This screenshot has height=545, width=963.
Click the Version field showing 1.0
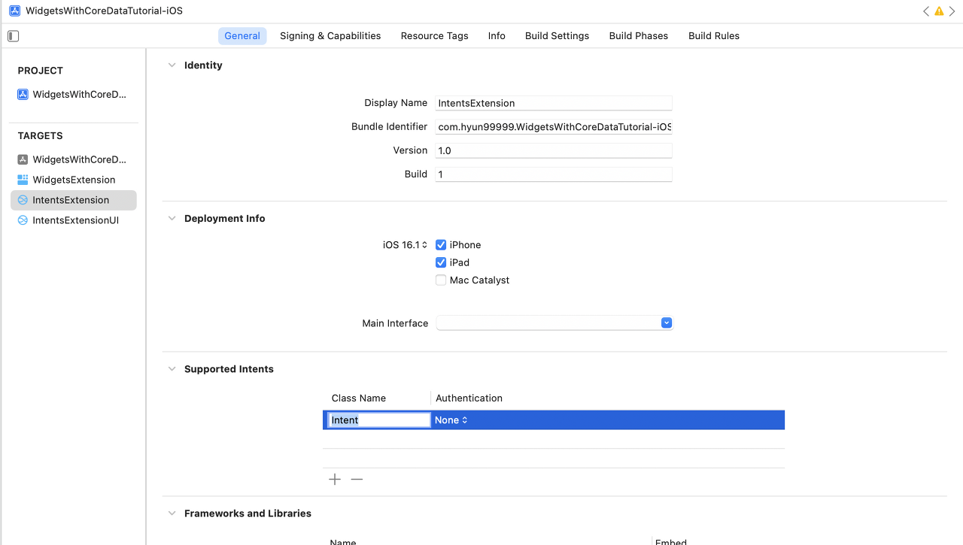(x=554, y=150)
